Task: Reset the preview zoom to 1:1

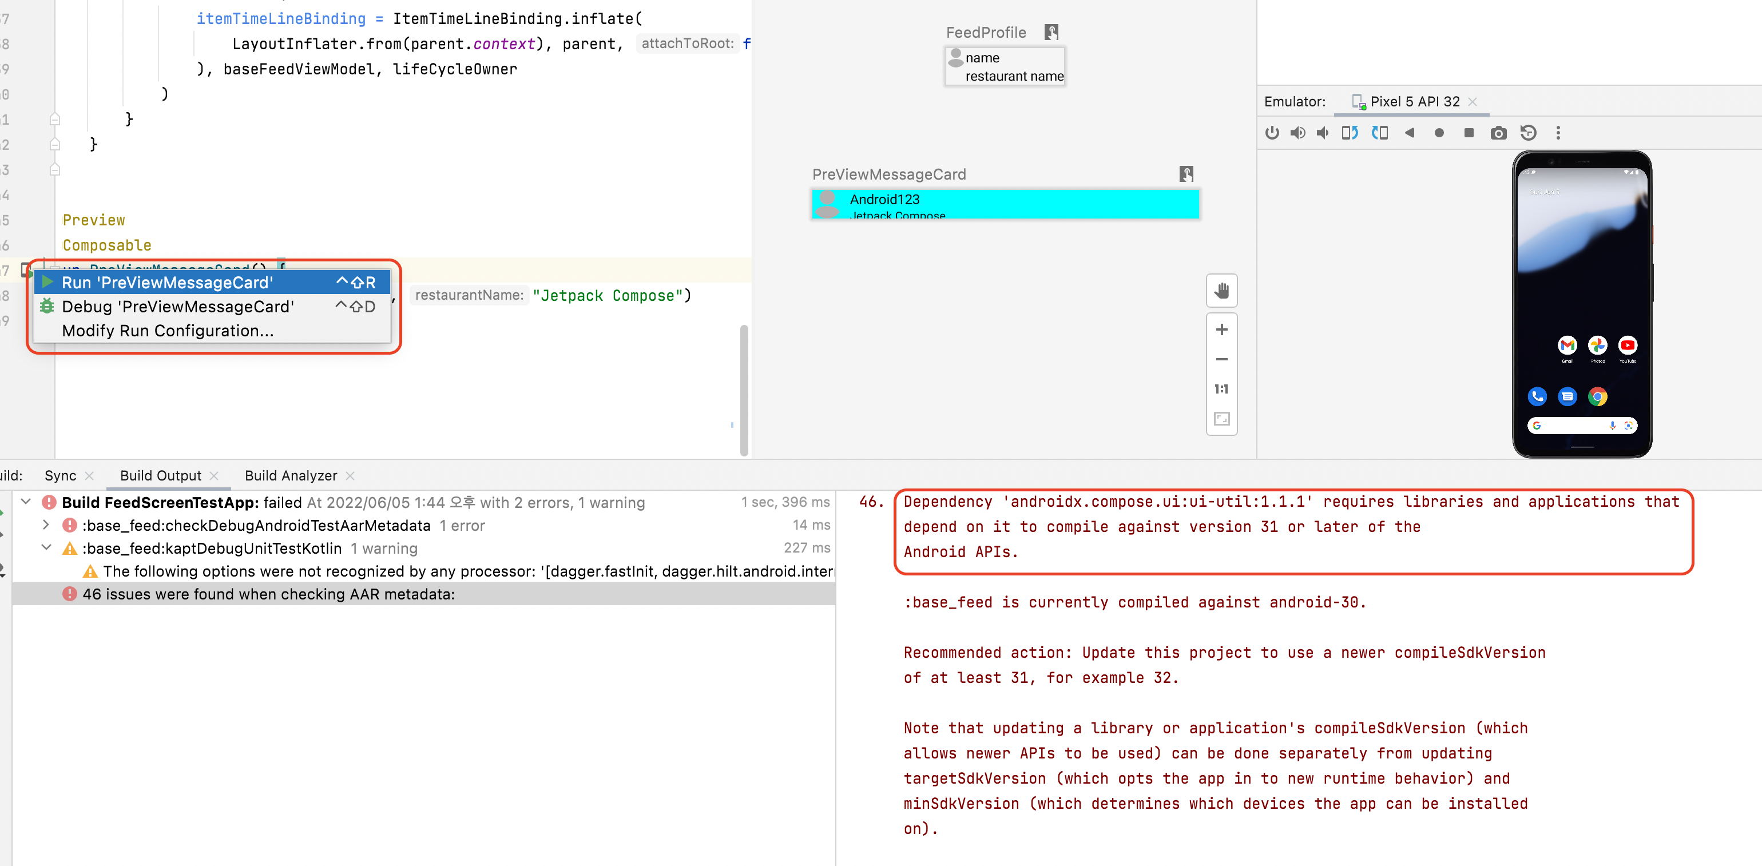Action: click(1221, 388)
